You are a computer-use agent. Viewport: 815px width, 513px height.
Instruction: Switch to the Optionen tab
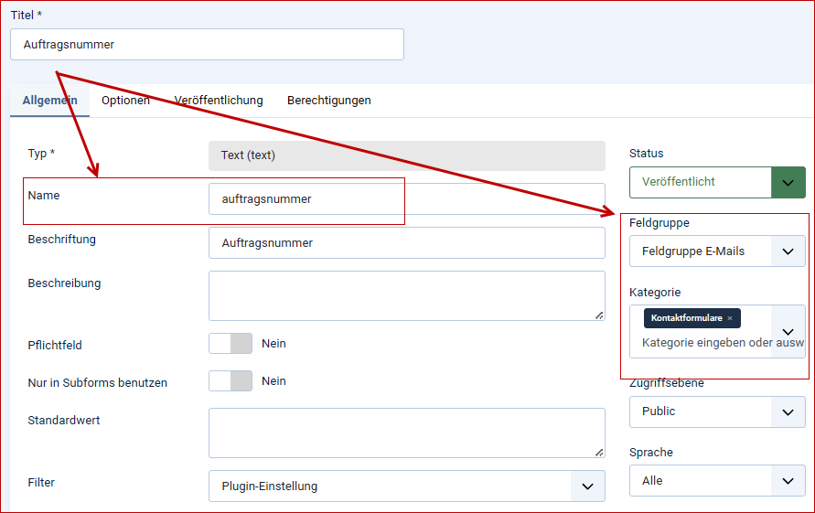coord(125,101)
